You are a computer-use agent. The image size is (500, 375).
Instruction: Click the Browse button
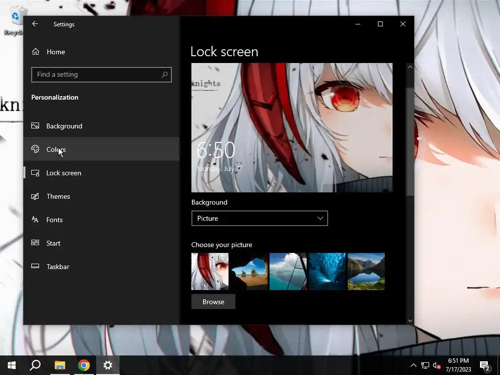coord(213,302)
